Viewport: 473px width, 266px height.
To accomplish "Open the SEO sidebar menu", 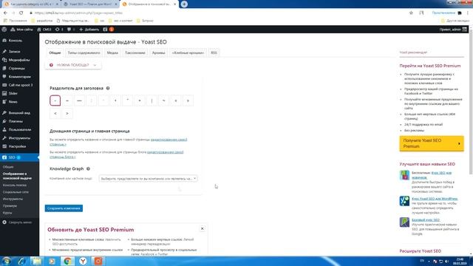I will click(19, 157).
